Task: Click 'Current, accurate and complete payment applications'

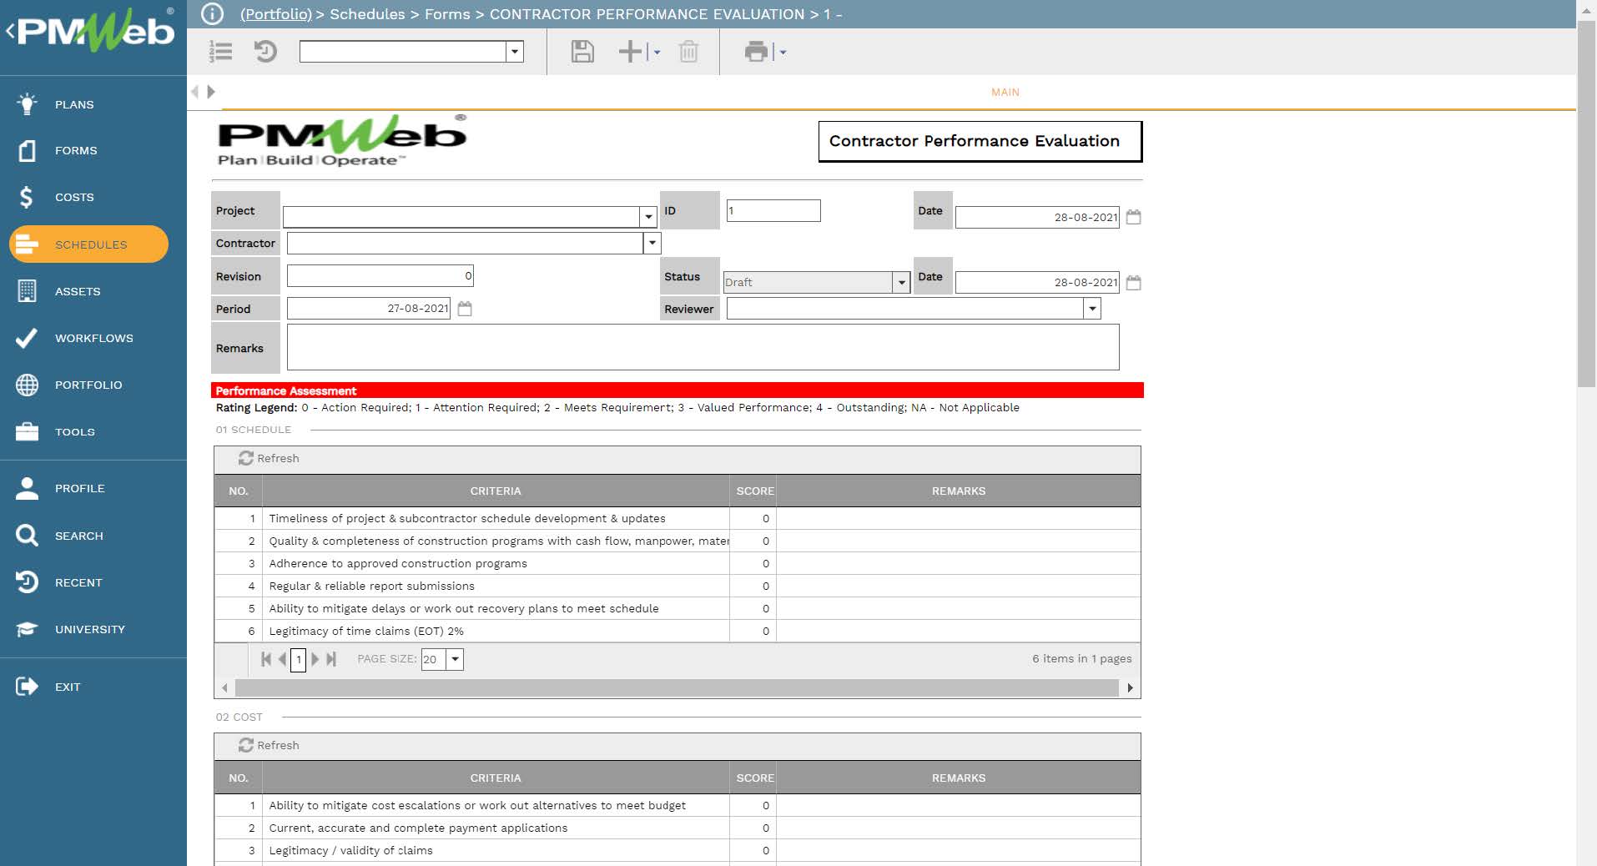Action: pyautogui.click(x=418, y=828)
